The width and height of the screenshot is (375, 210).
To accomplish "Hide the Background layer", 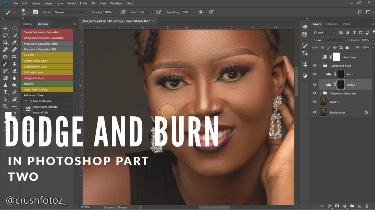I will [315, 112].
